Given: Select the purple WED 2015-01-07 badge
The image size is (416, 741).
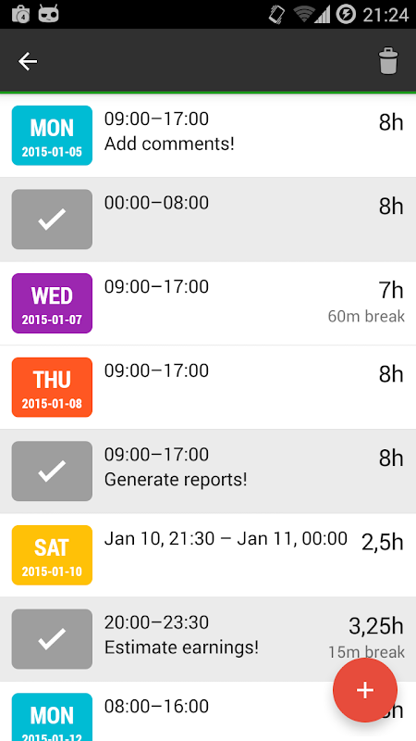Looking at the screenshot, I should click(x=52, y=304).
